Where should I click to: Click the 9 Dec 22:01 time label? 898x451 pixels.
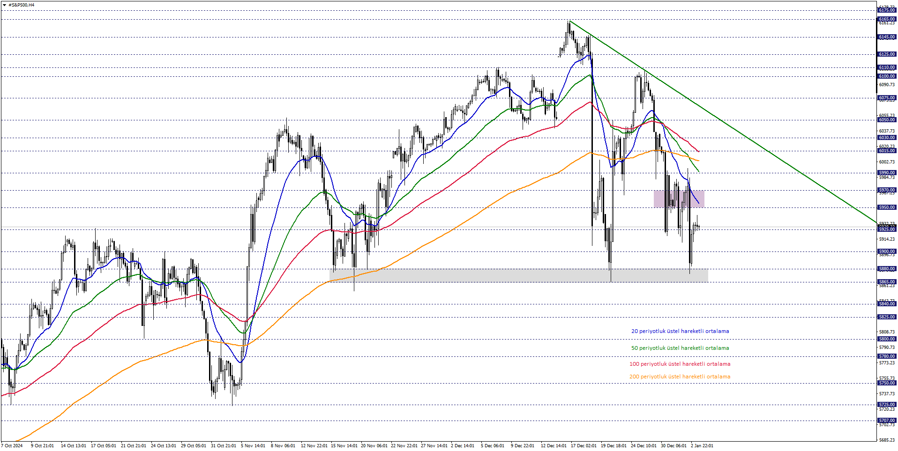(522, 445)
